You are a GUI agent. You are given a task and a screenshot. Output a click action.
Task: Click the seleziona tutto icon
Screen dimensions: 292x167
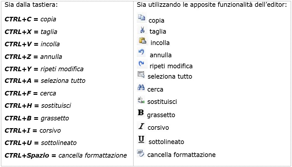coord(141,74)
